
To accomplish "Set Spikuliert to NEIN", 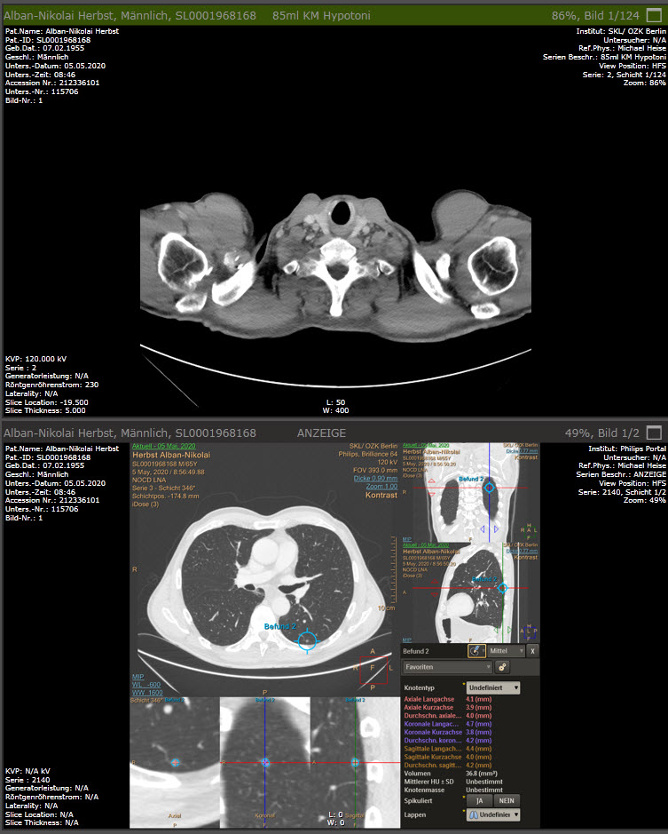I will [507, 800].
